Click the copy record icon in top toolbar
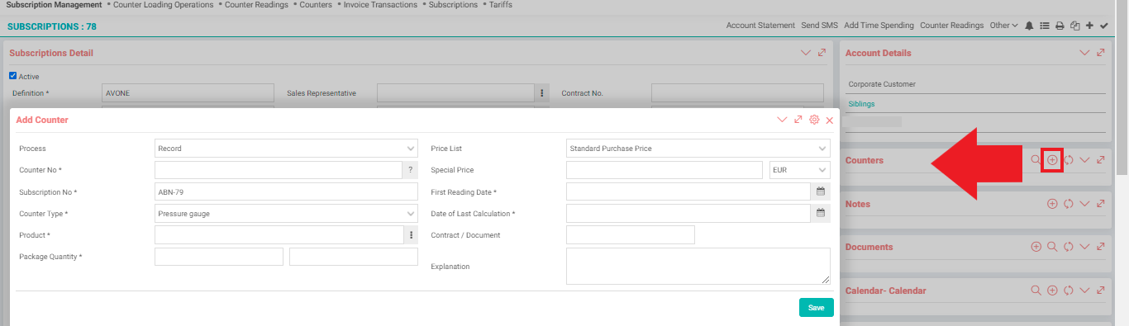This screenshot has width=1129, height=326. 1074,26
